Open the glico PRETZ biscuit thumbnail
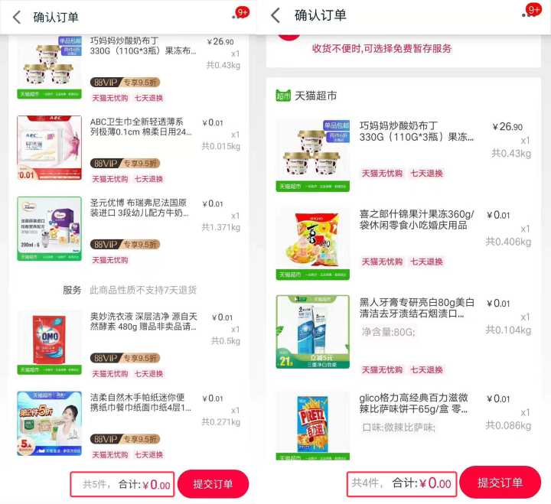This screenshot has width=551, height=504. coord(313,425)
